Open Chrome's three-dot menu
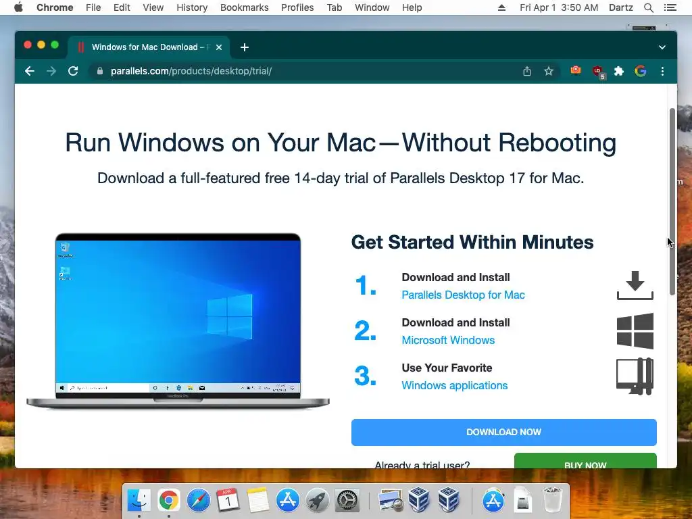Image resolution: width=692 pixels, height=519 pixels. 662,71
